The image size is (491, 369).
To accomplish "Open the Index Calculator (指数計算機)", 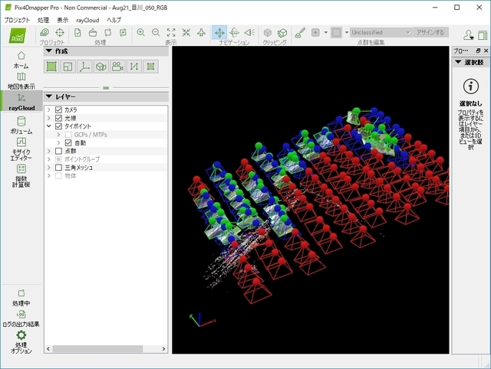I will [21, 176].
